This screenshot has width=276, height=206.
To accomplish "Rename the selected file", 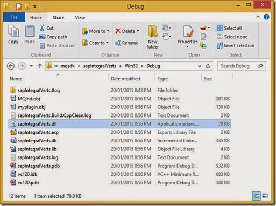I will point(126,43).
